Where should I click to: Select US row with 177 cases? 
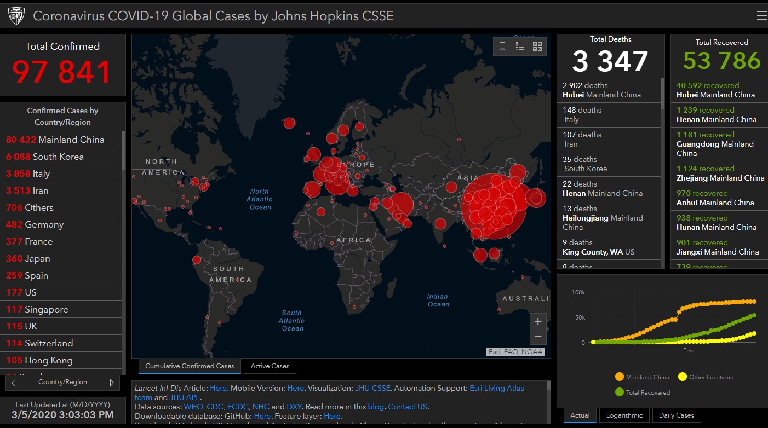(x=61, y=292)
